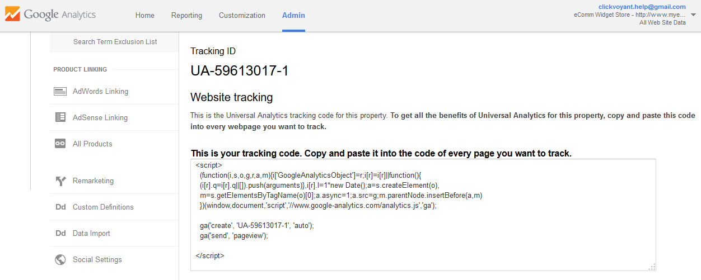Expand the account selector dropdown arrow

694,15
